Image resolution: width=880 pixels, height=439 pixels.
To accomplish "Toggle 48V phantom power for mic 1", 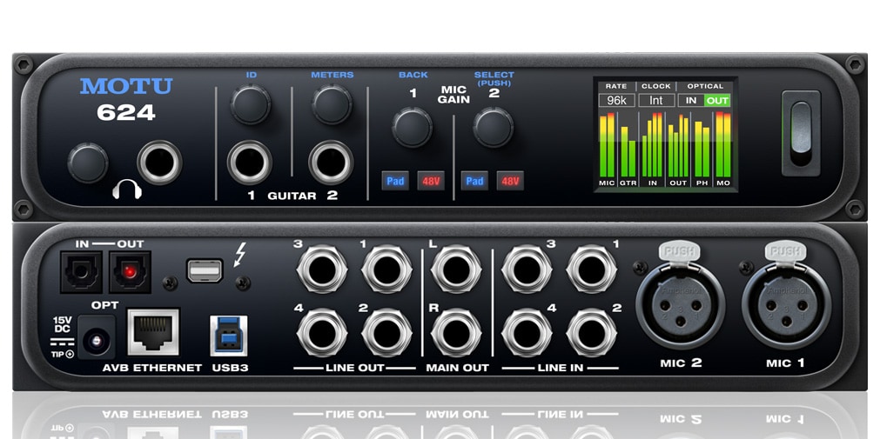I will (431, 181).
